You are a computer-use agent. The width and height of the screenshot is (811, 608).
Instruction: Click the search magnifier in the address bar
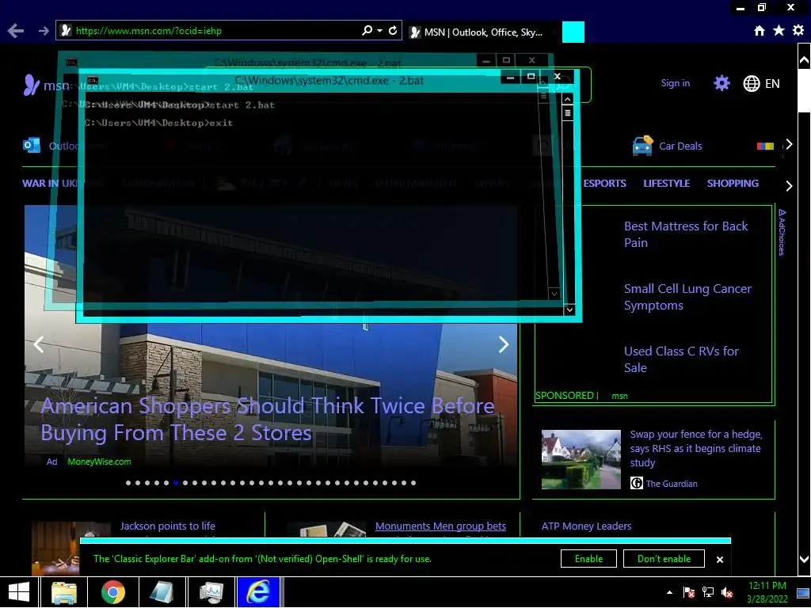[367, 31]
